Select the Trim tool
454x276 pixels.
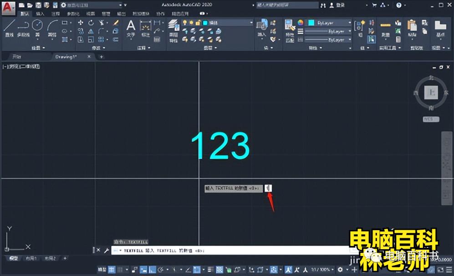pos(101,23)
